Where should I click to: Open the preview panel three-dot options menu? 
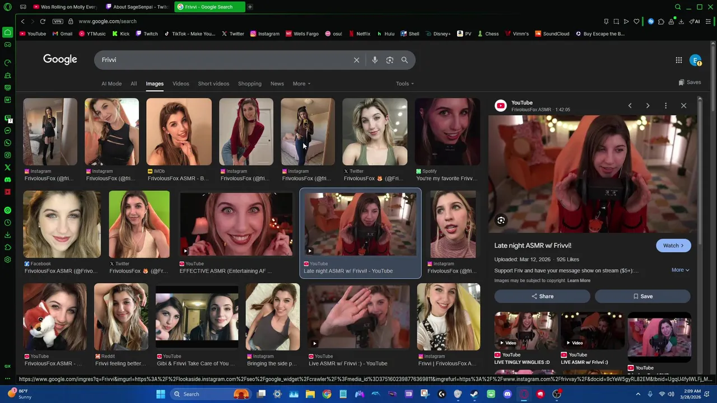665,106
